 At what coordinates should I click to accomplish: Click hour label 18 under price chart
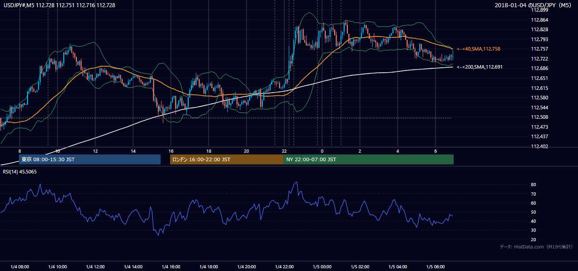click(x=208, y=151)
